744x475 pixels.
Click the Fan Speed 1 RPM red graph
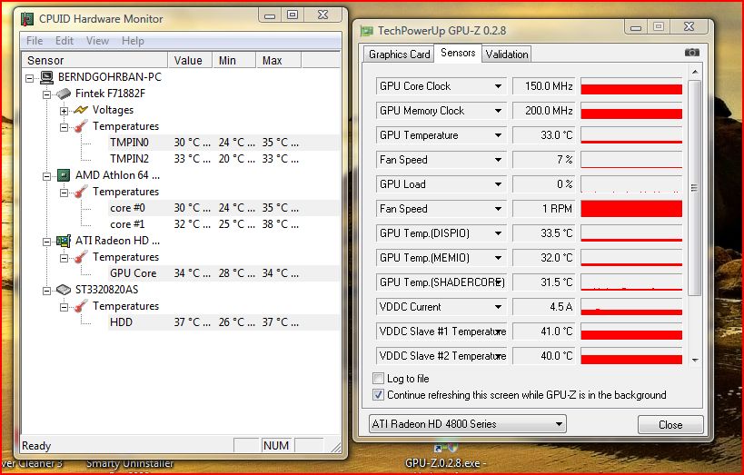[631, 209]
